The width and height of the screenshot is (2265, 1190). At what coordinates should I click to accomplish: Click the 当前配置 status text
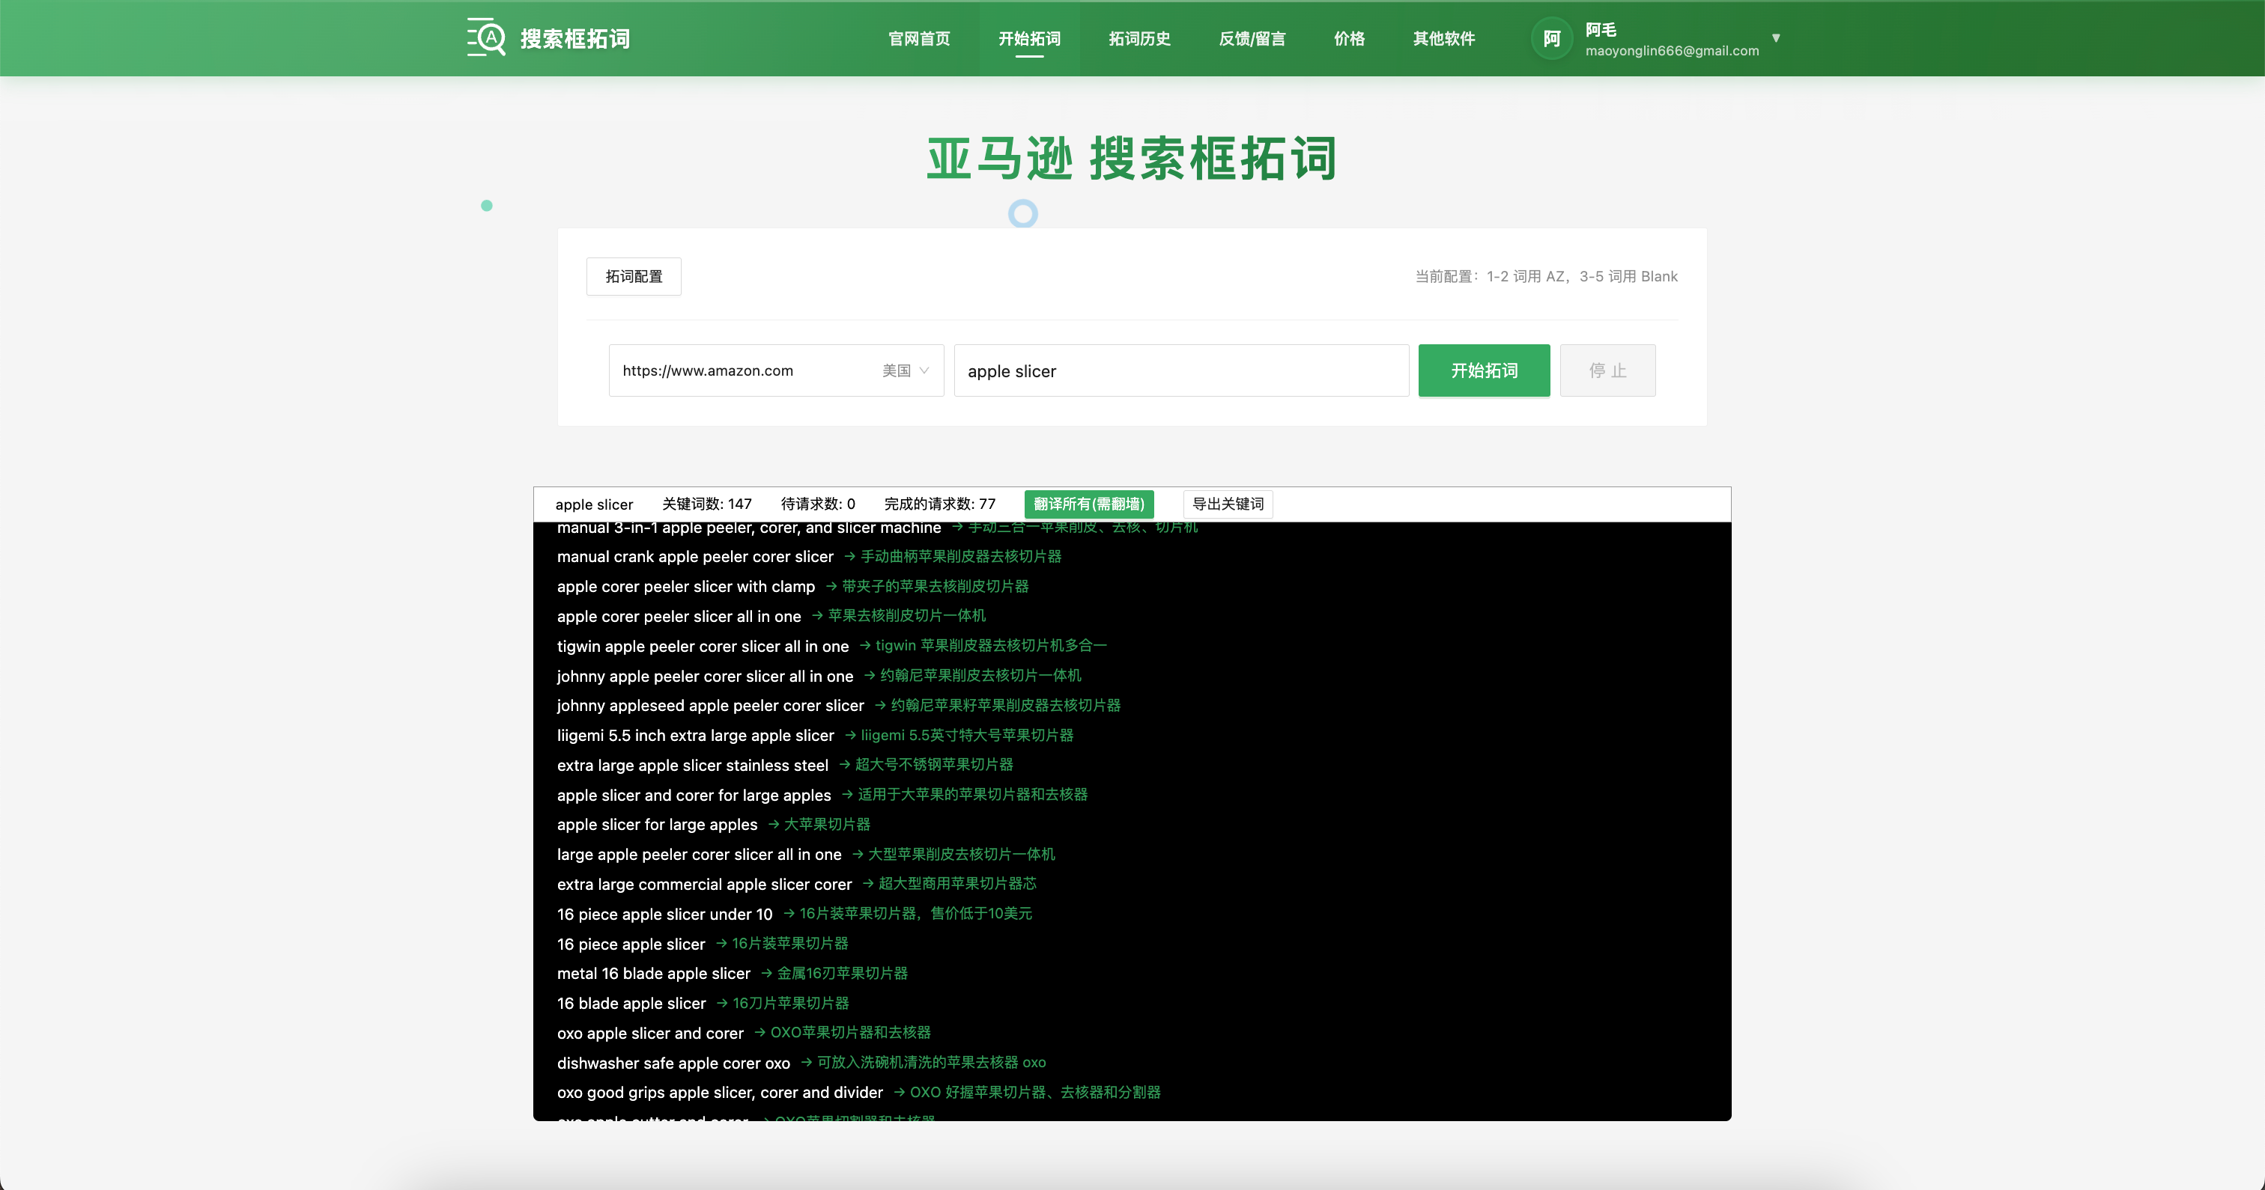pos(1546,276)
